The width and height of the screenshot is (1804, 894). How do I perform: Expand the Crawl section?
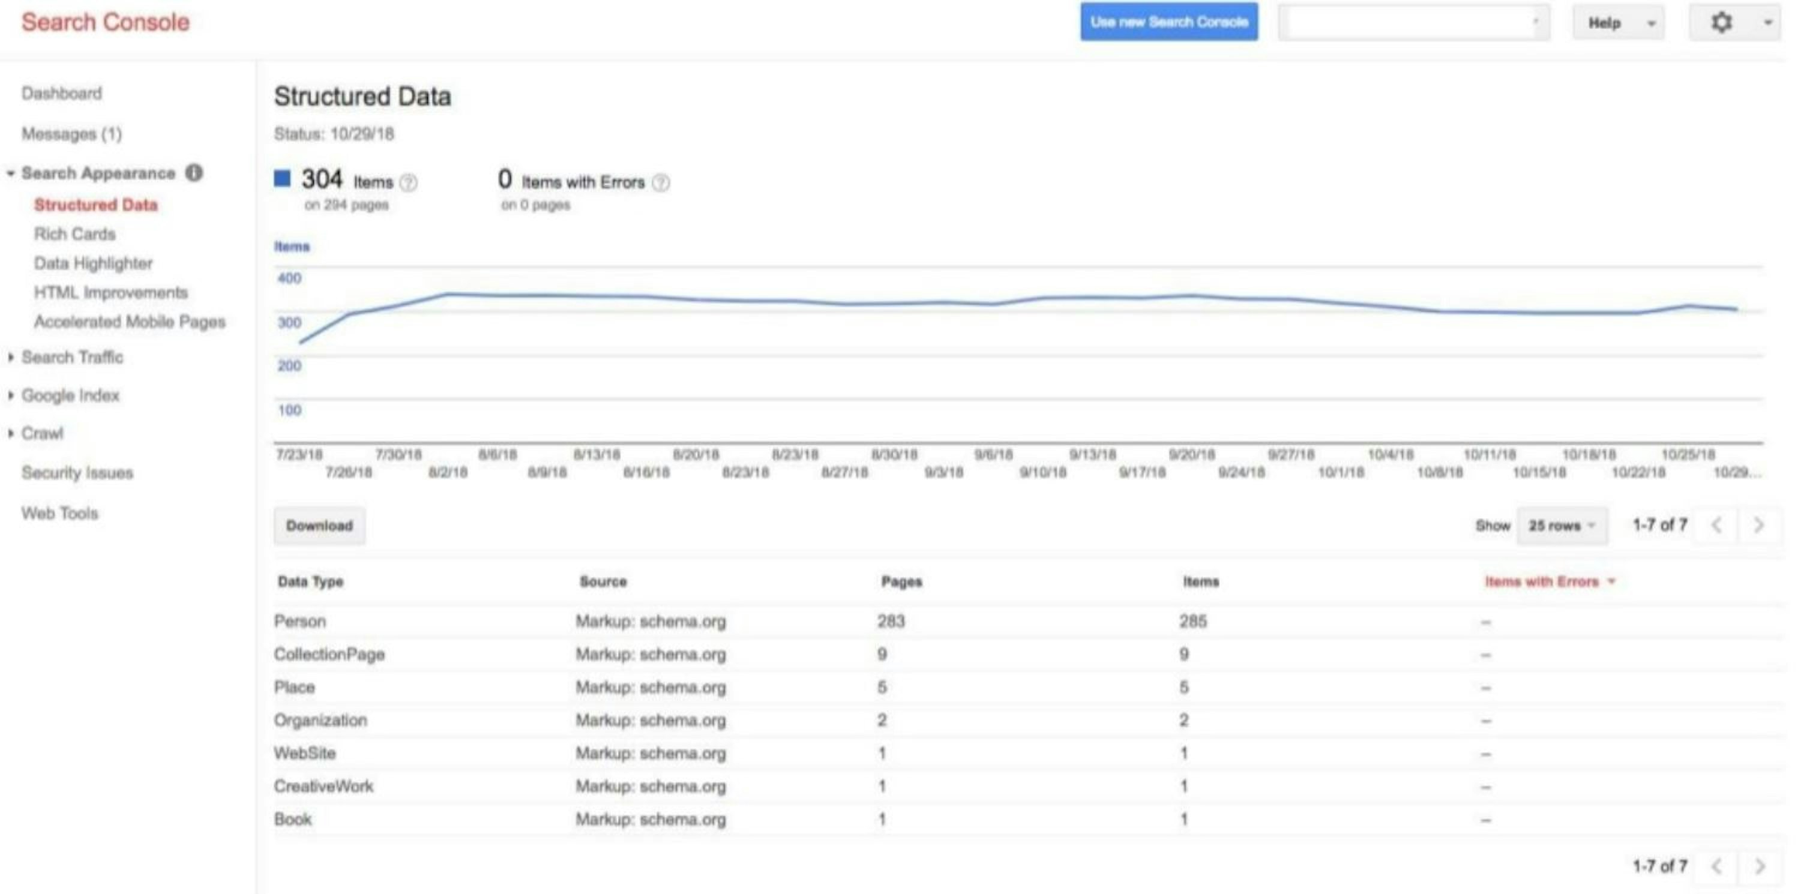coord(42,433)
